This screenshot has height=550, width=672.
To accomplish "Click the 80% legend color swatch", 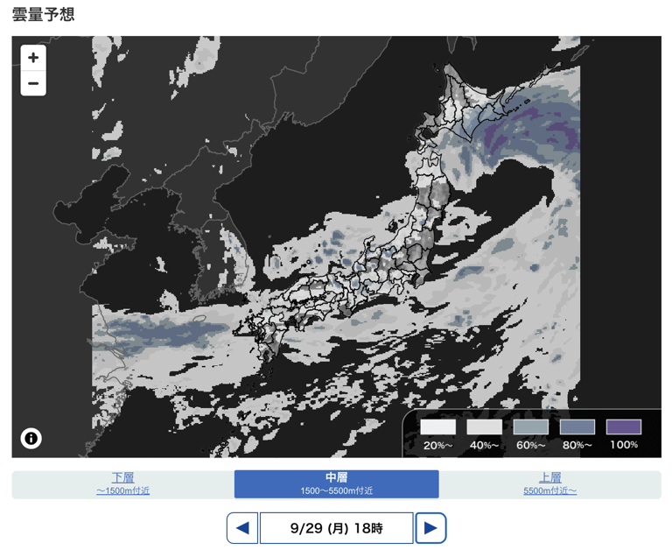I will (x=577, y=427).
